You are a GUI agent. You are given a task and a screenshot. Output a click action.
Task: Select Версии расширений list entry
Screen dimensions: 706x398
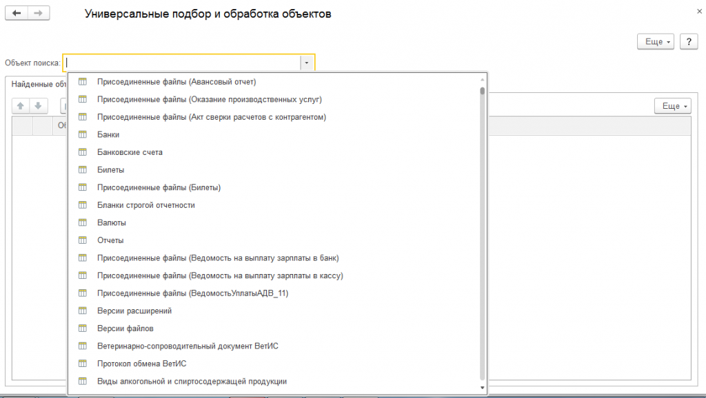134,311
